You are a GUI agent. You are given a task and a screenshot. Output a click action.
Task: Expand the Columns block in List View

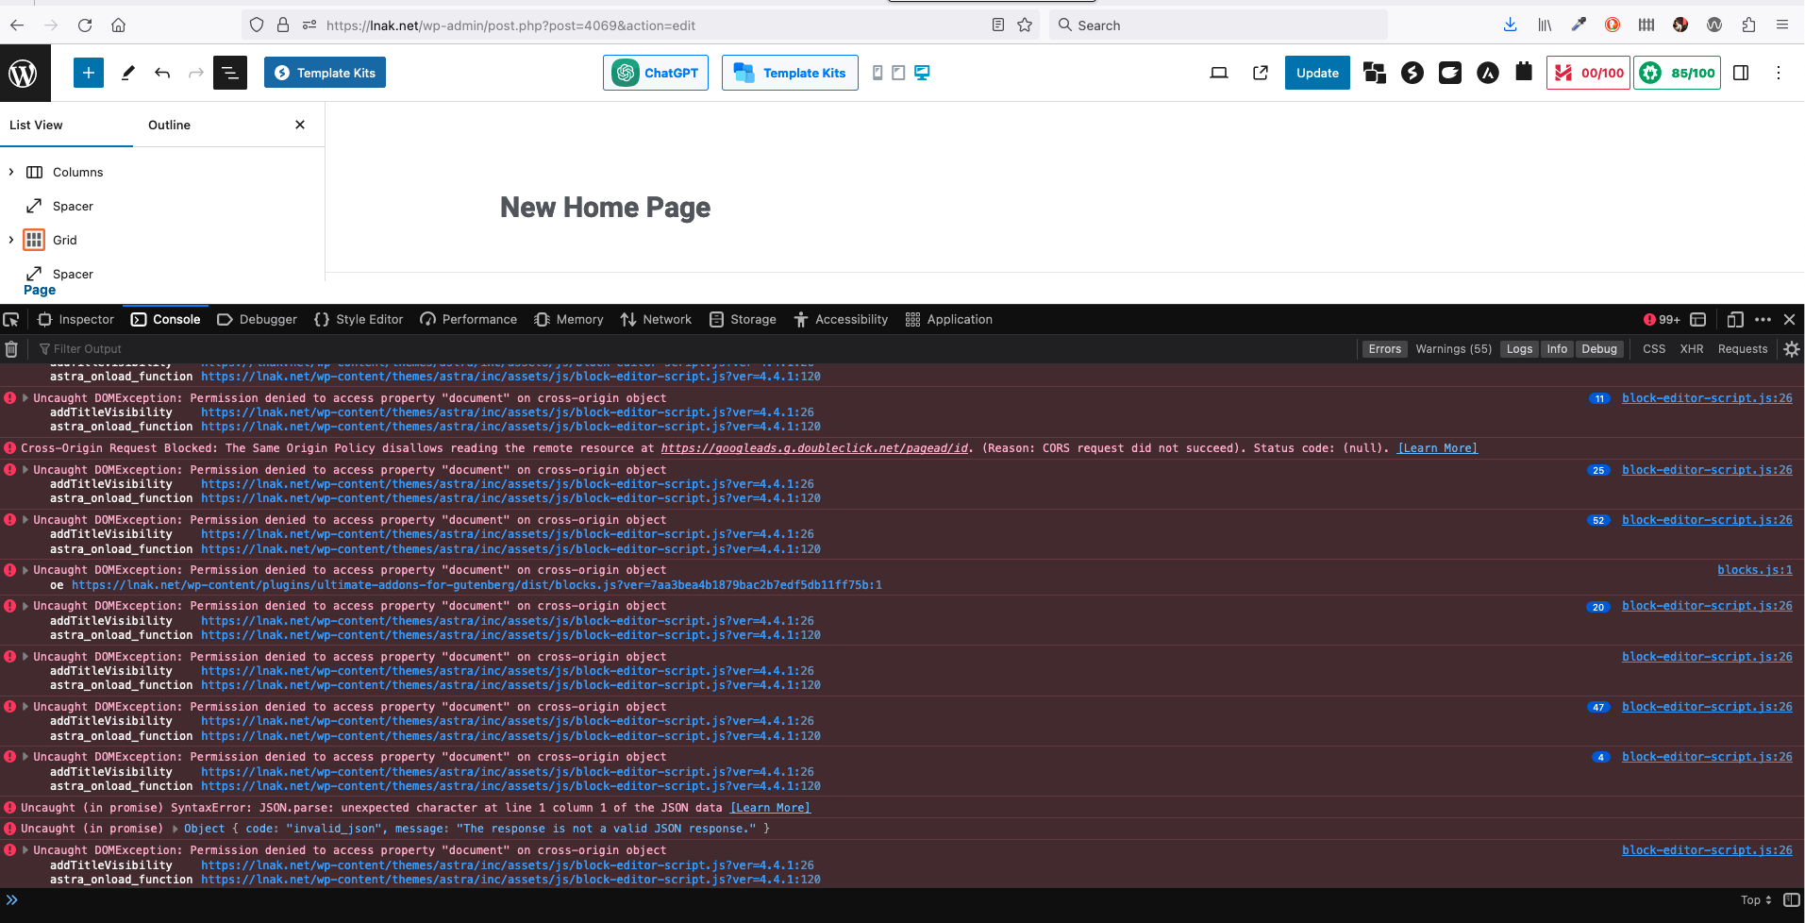pos(11,172)
